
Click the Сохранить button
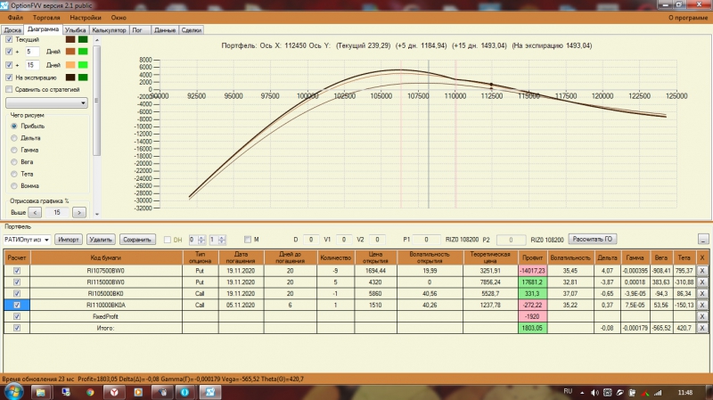tap(137, 240)
